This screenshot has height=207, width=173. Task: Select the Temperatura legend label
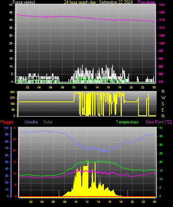[x=127, y=122]
